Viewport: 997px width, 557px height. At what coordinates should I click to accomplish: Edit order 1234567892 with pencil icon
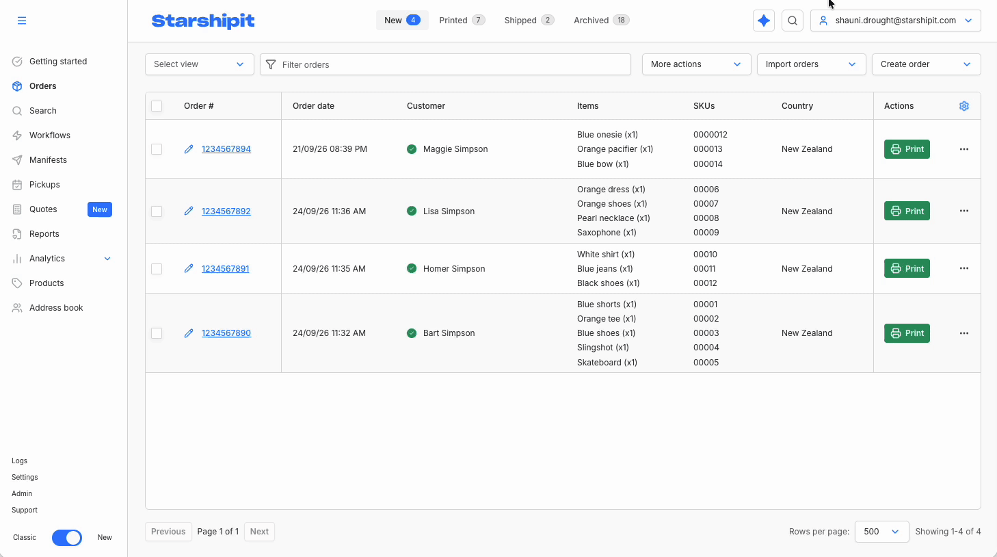[189, 211]
